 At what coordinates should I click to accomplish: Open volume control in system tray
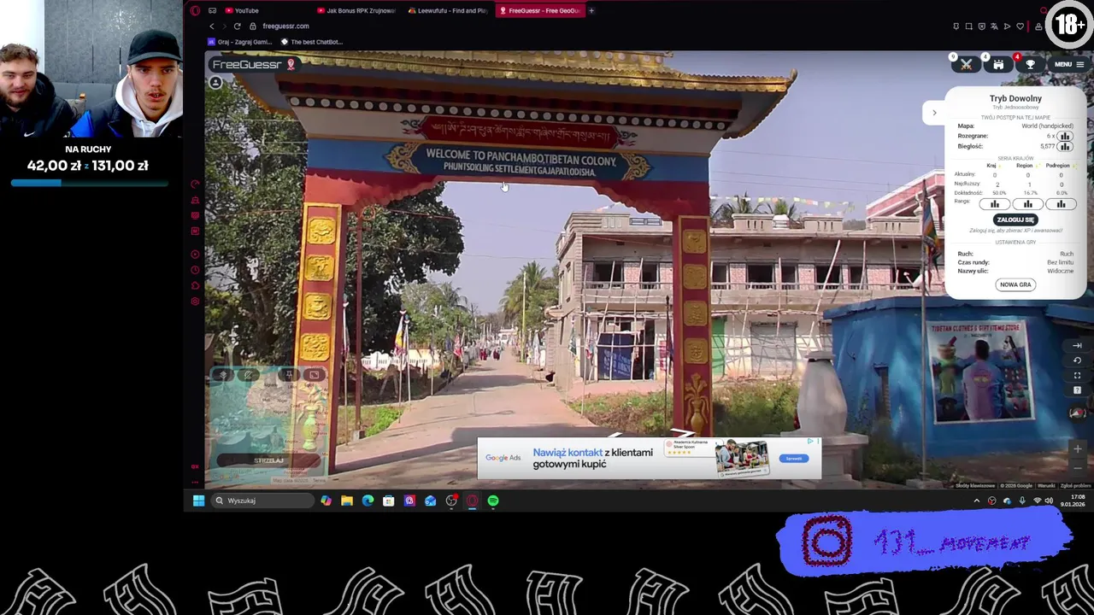[x=1049, y=501]
